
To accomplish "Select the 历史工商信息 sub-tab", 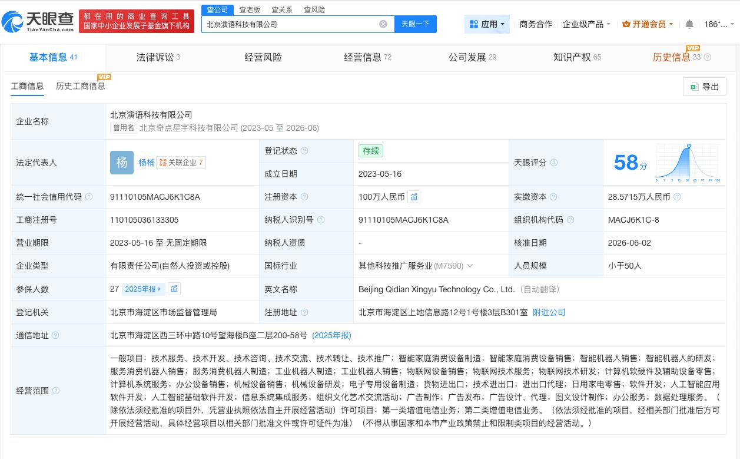I will tap(81, 86).
